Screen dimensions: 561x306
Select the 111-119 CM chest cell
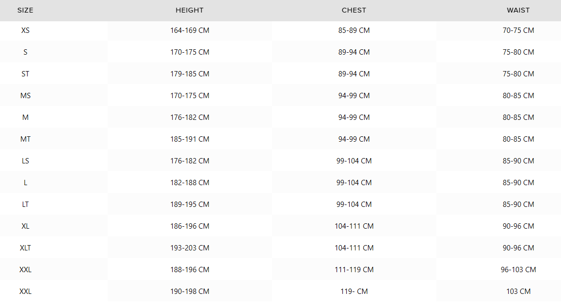(x=354, y=270)
